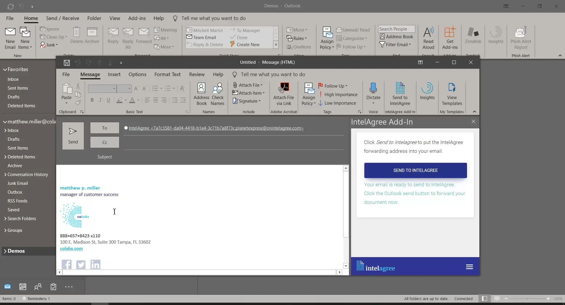Open the To recipients picker
565x305 pixels.
click(x=104, y=128)
